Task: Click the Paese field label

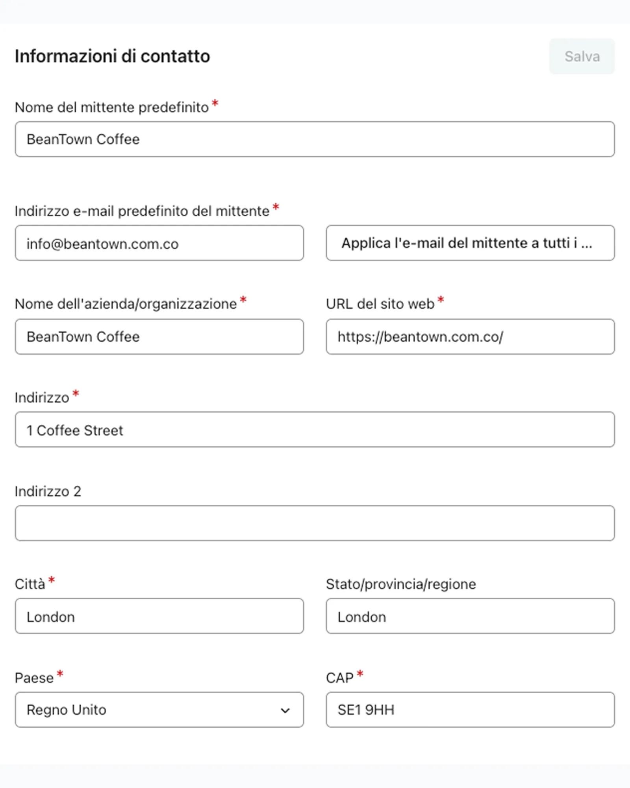Action: coord(34,678)
